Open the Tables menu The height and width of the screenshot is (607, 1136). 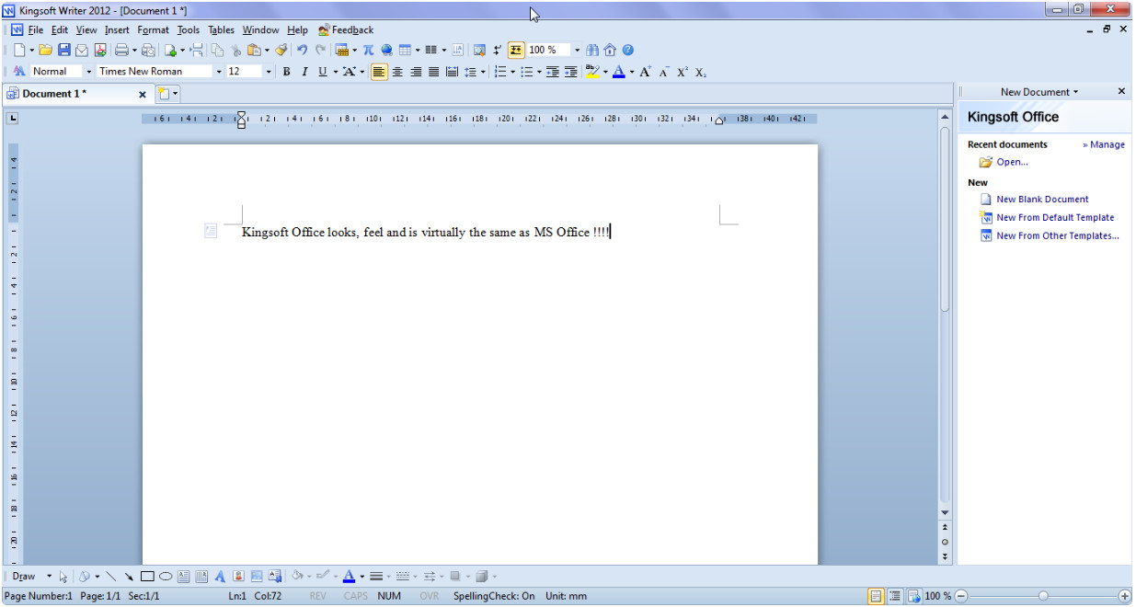point(221,29)
